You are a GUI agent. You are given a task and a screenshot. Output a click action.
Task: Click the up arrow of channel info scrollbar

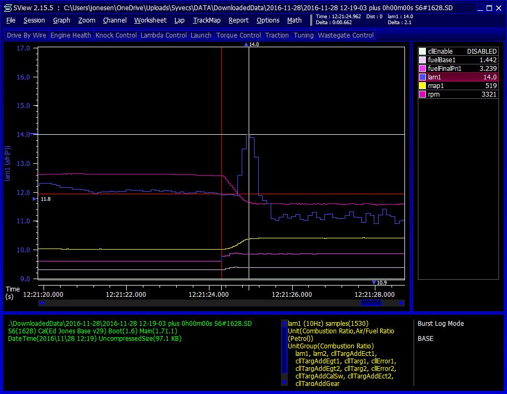284,324
